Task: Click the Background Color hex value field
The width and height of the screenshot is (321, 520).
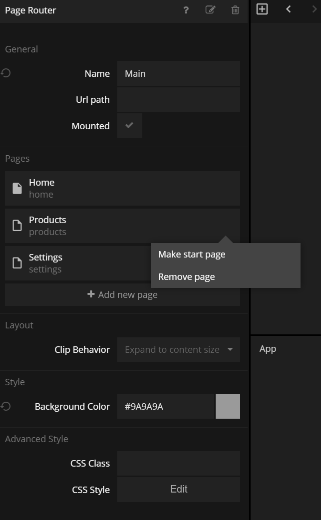Action: pos(165,407)
